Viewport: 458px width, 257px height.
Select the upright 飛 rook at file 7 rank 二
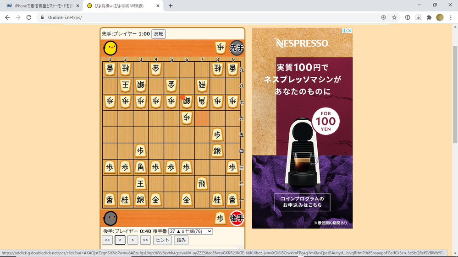click(202, 183)
